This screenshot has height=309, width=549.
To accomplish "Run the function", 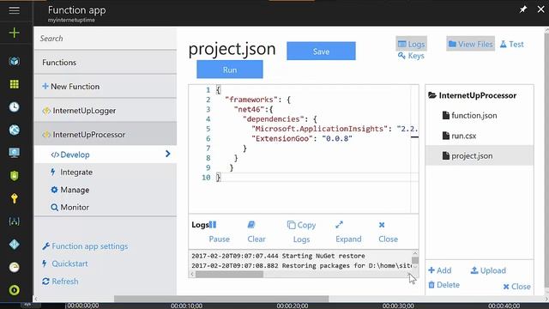I will (230, 70).
